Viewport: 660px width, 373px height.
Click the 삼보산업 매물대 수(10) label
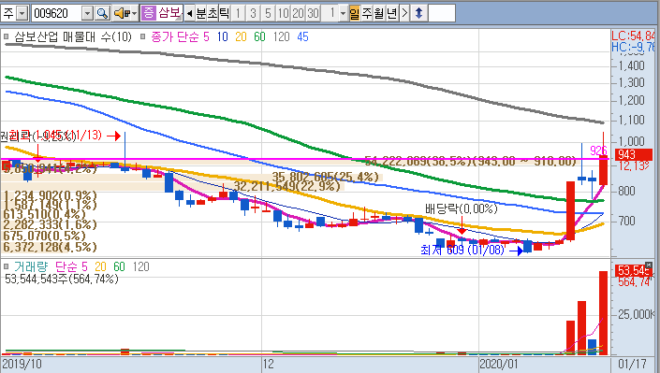coord(73,37)
